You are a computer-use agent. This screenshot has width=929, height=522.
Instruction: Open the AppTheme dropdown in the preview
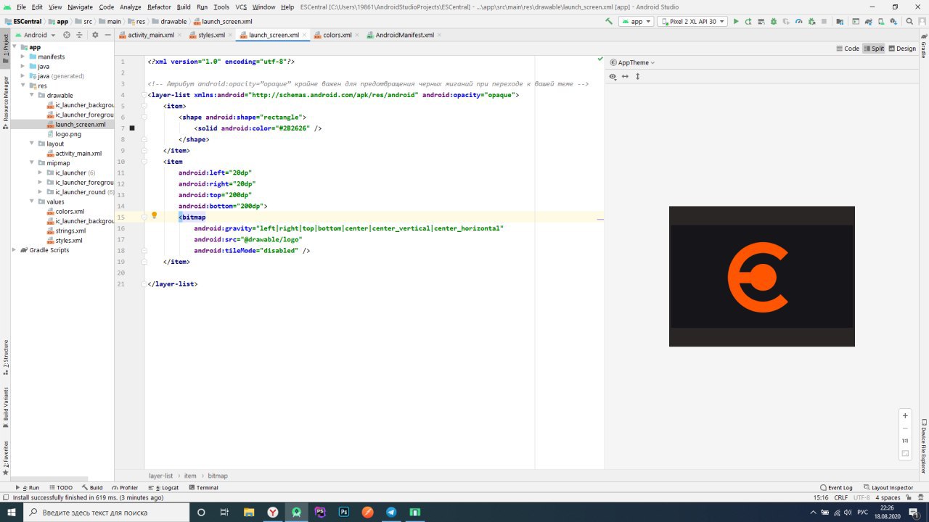pyautogui.click(x=632, y=62)
